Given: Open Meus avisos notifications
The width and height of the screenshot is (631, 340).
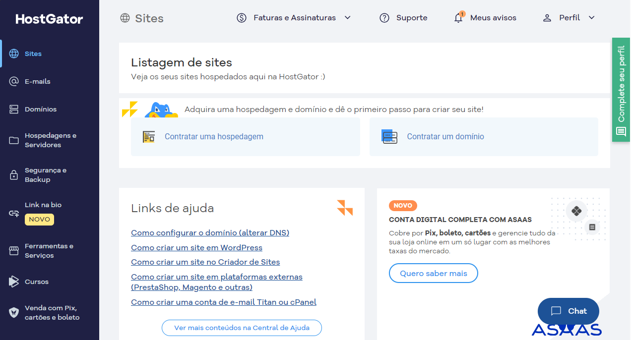Looking at the screenshot, I should [485, 18].
